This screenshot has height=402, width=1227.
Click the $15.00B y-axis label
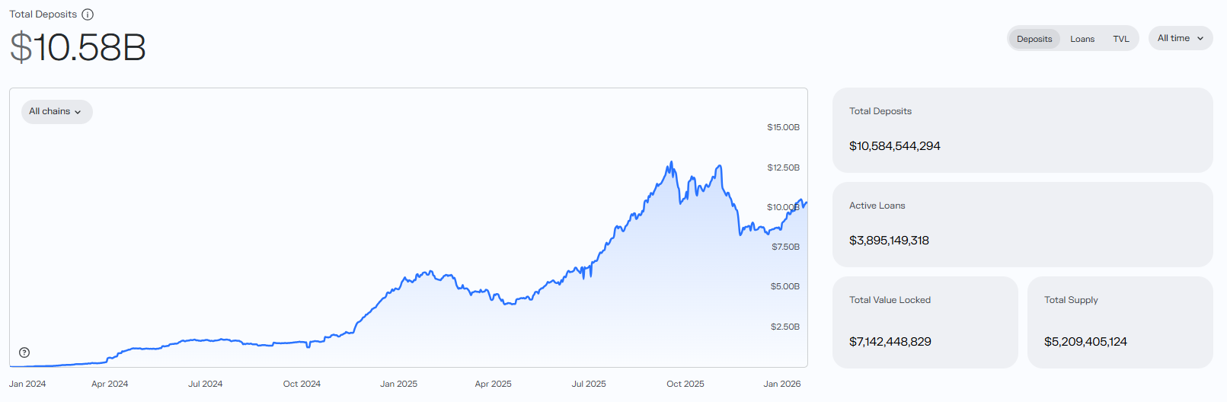click(783, 127)
